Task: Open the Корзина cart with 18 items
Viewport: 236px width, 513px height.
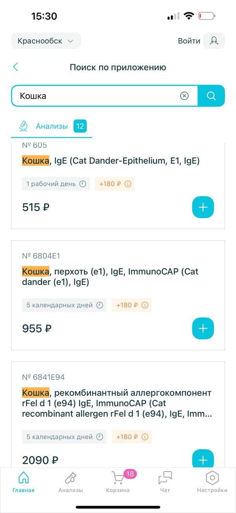Action: coord(118,482)
